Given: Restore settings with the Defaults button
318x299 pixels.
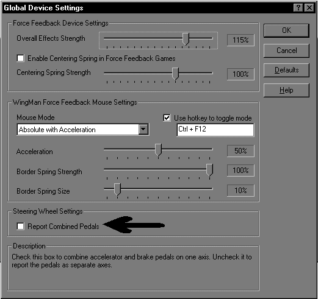Looking at the screenshot, I should 286,70.
